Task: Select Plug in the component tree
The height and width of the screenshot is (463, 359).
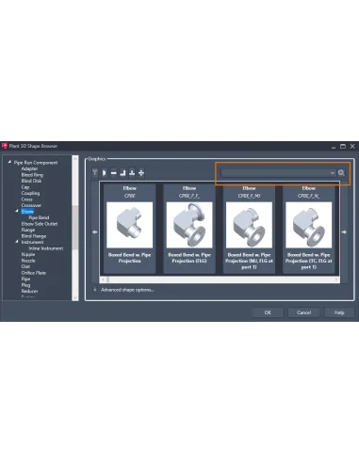Action: pos(25,285)
